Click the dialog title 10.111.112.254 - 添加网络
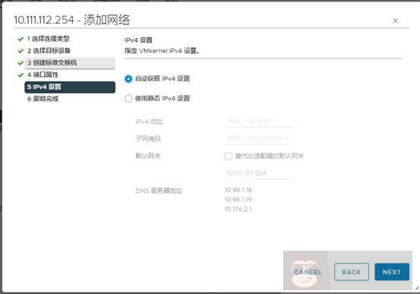 pos(72,20)
